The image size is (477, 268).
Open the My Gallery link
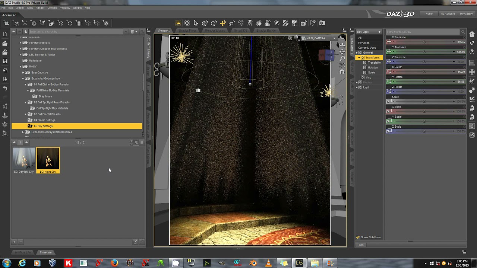tap(466, 14)
